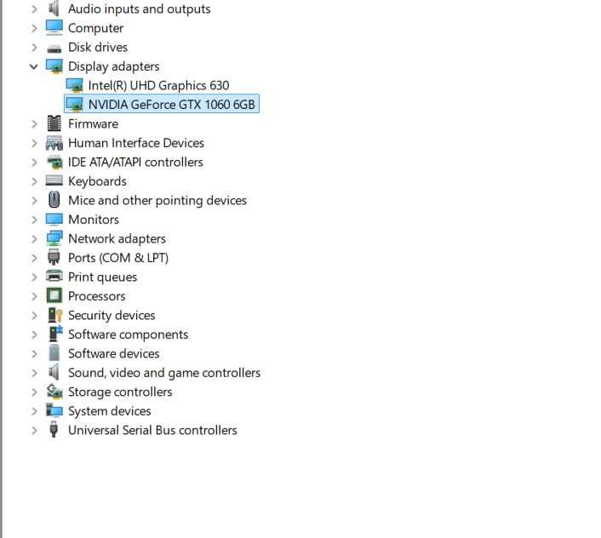Click the IDE ATA/ATAPI controllers icon
This screenshot has width=601, height=538.
54,162
